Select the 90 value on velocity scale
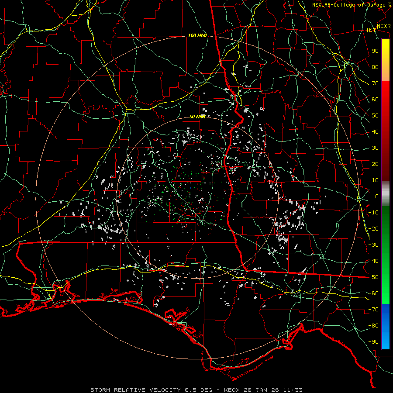 click(375, 51)
